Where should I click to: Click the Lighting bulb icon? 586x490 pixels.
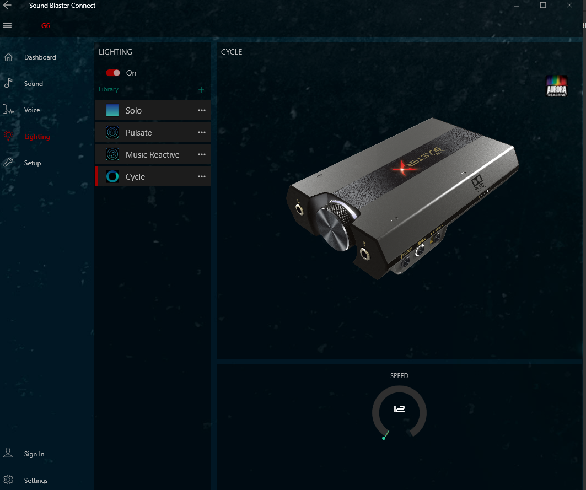click(x=8, y=136)
